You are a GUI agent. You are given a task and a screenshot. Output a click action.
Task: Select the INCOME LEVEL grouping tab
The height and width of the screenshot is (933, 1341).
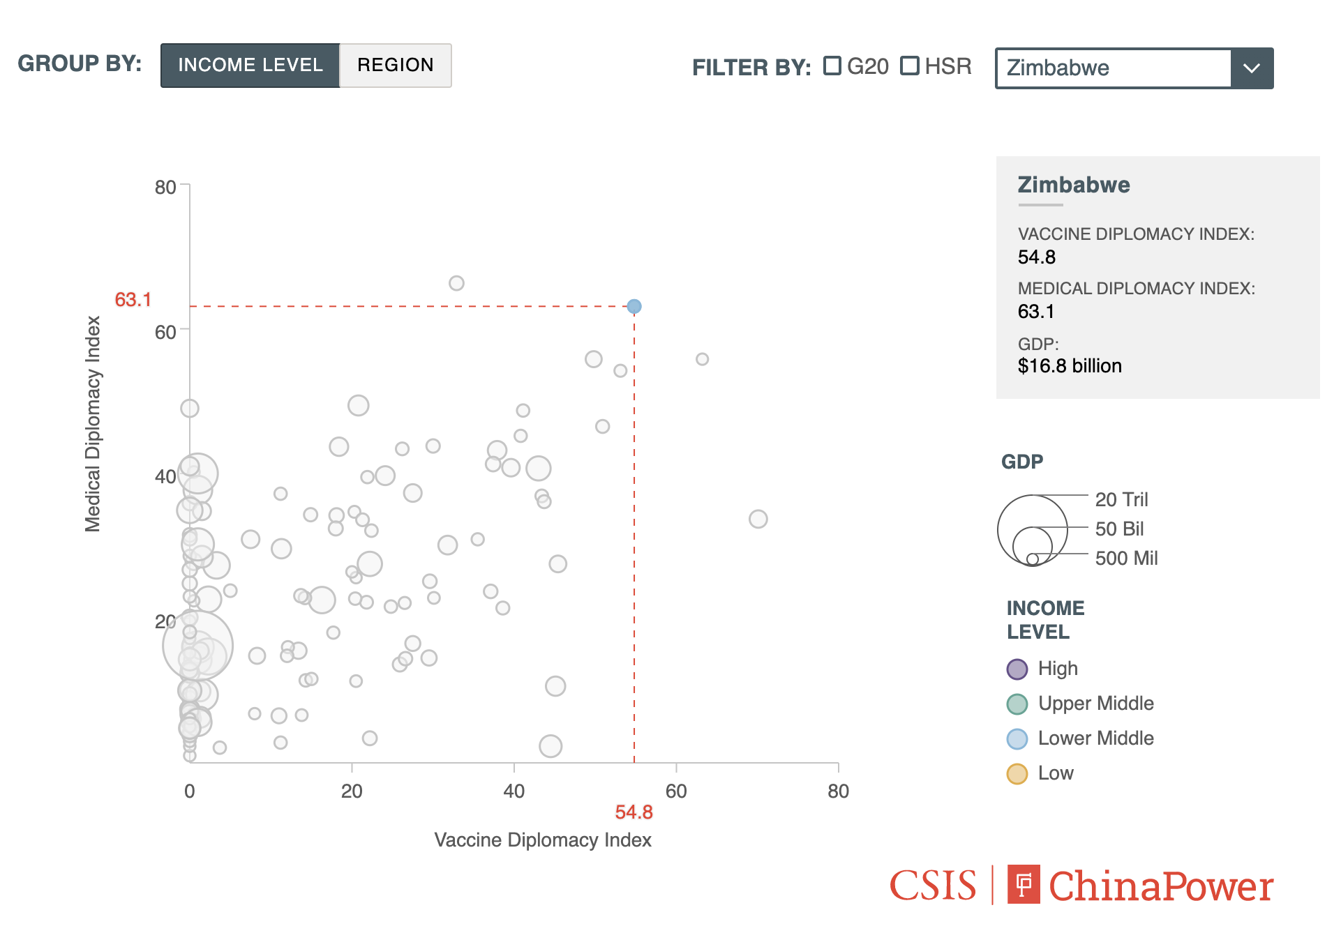click(250, 65)
